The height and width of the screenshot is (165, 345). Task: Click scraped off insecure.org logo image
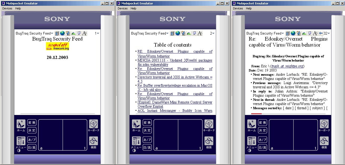tap(58, 46)
